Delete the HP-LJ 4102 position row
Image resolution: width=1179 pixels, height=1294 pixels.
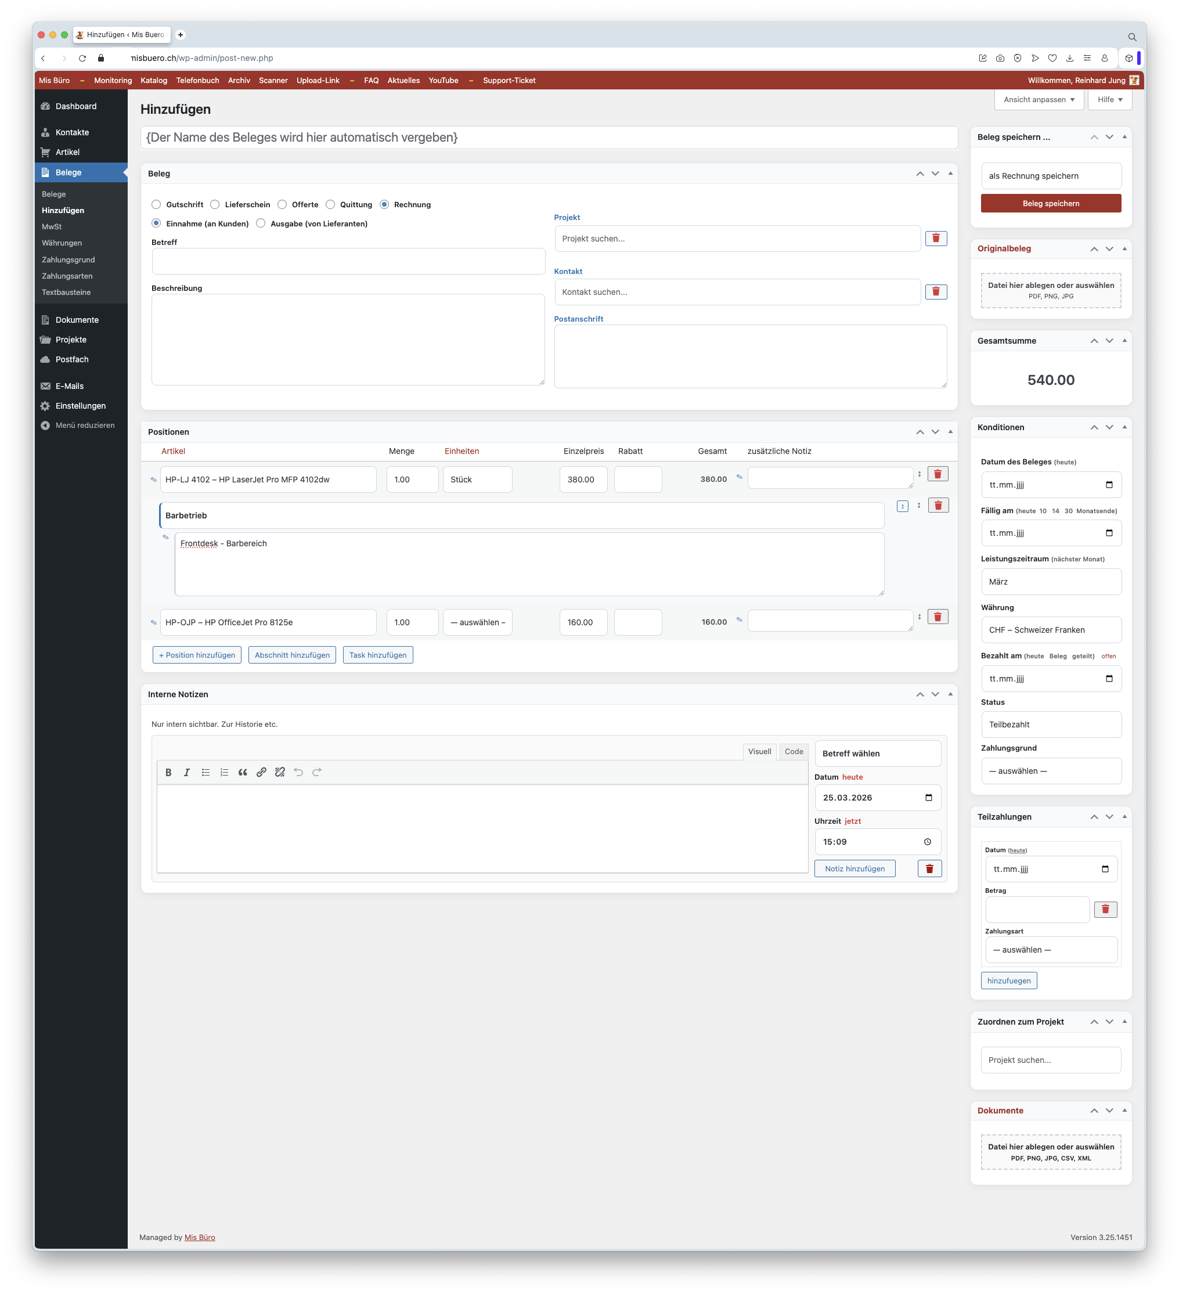938,474
